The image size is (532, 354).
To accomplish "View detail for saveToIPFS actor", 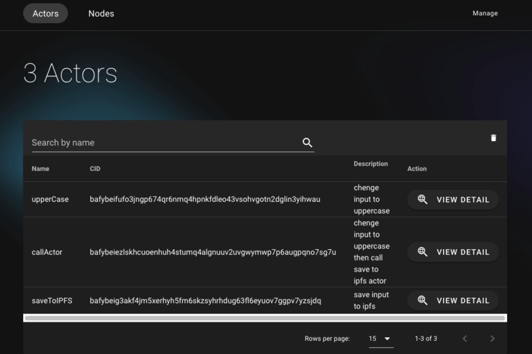I will pyautogui.click(x=453, y=300).
